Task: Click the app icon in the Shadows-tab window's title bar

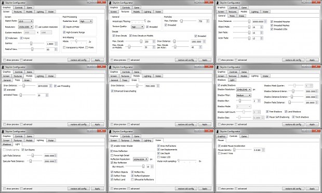Action: (218, 67)
